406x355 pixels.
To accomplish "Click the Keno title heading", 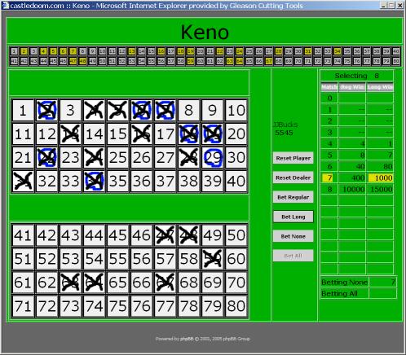I will (205, 32).
